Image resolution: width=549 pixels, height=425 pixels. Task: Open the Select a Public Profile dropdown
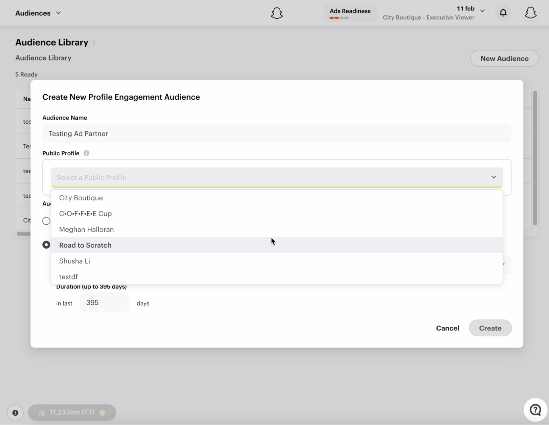click(277, 177)
